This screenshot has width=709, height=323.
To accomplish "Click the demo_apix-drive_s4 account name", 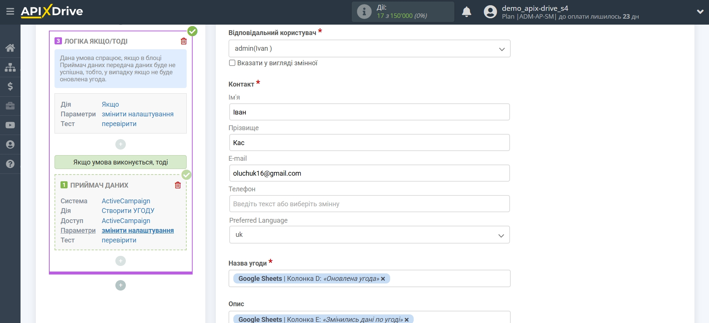I will 535,8.
